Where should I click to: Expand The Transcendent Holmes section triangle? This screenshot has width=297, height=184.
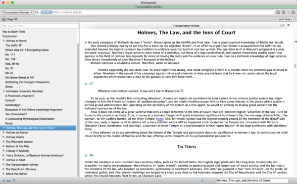[x=3, y=165]
